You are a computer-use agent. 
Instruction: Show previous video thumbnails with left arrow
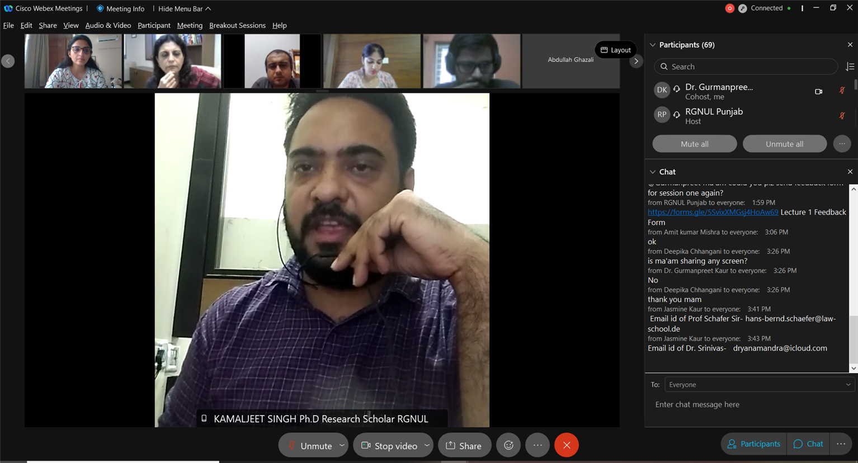coord(8,61)
